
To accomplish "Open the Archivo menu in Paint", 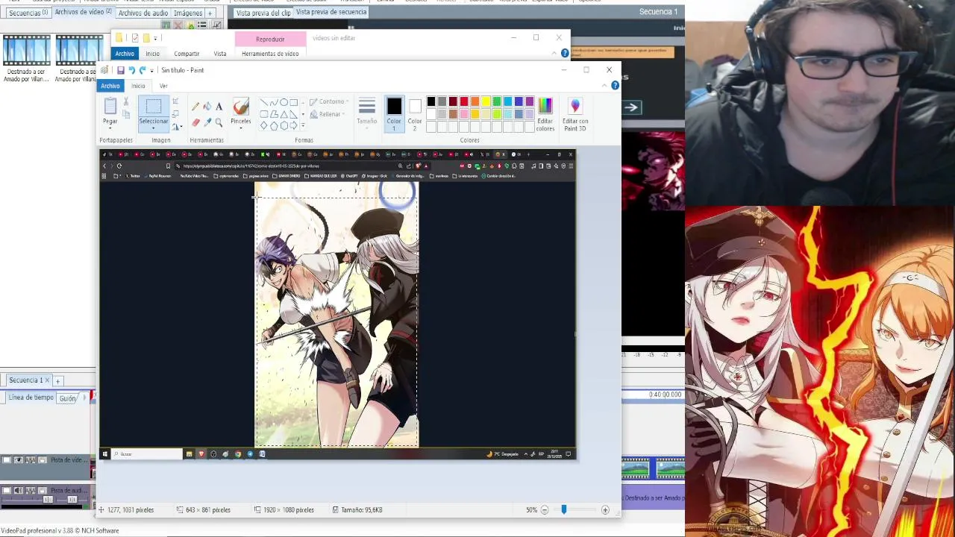I will (110, 86).
